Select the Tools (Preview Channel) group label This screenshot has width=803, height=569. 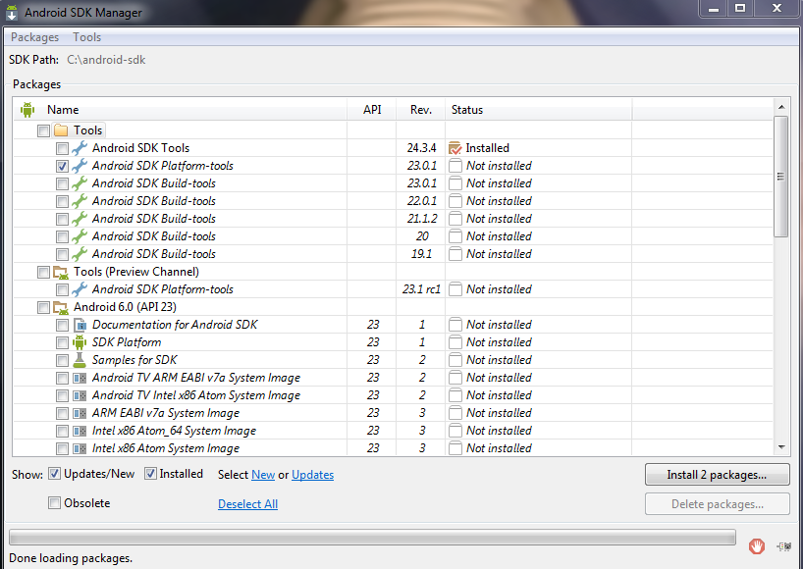coord(136,272)
